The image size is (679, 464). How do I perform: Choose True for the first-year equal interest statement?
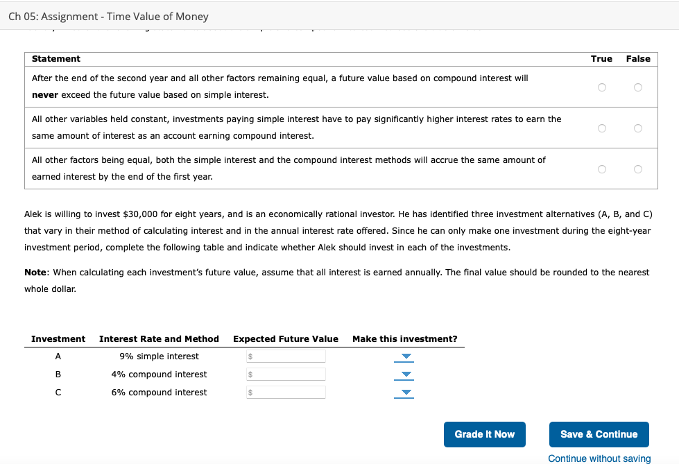click(601, 169)
